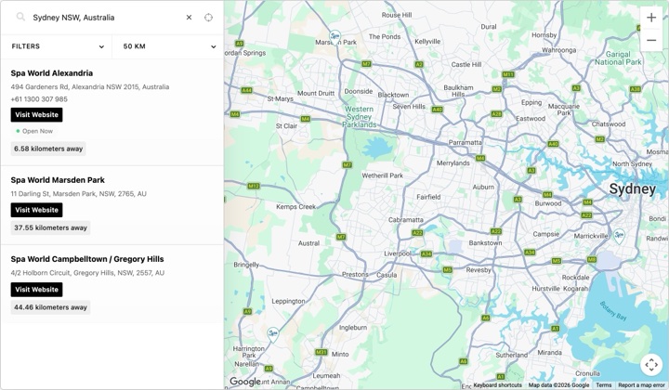This screenshot has height=390, width=669.
Task: Expand the FILTERS dropdown
Action: [57, 46]
